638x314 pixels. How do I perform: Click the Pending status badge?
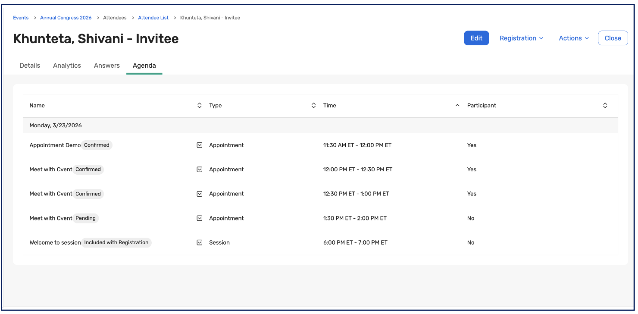point(85,218)
